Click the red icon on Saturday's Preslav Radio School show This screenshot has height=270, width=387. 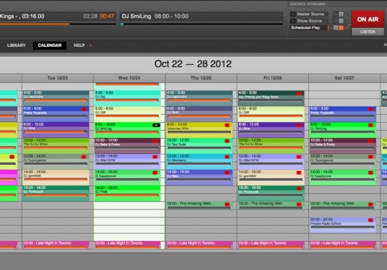point(370,220)
